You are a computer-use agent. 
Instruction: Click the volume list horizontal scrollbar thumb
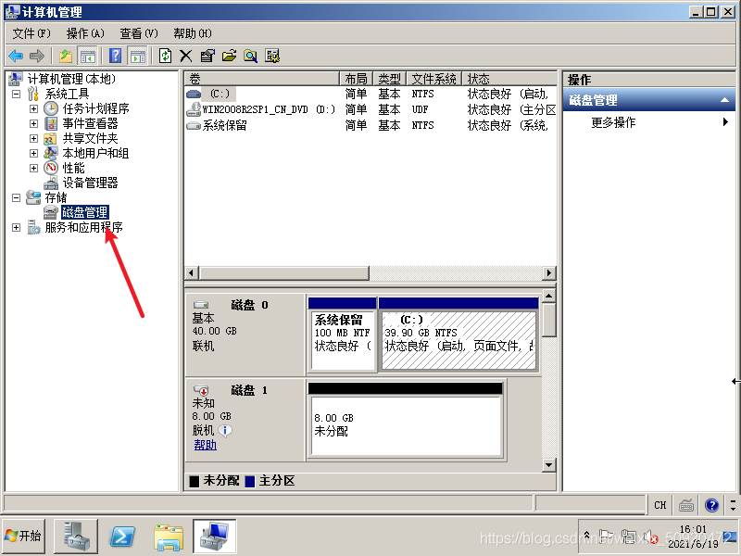pos(284,272)
